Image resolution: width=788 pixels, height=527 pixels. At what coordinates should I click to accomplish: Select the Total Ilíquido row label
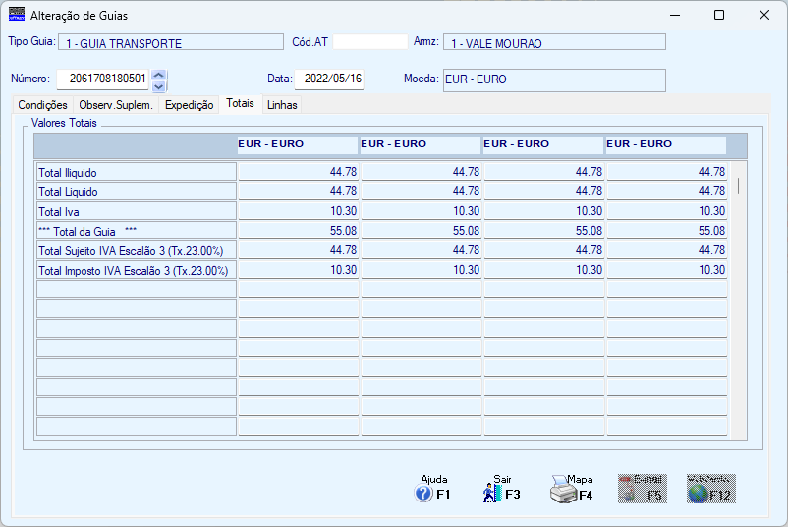(x=137, y=172)
